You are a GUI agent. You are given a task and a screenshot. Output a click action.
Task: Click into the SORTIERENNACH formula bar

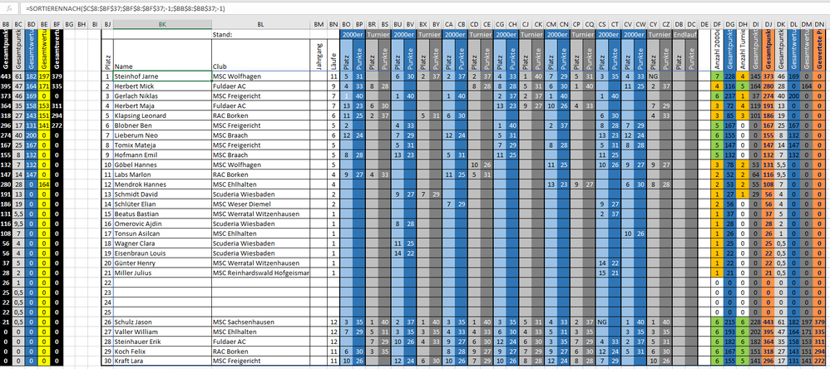point(423,8)
